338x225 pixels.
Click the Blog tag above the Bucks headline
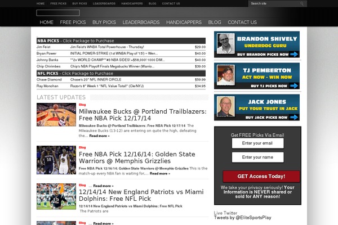82,105
